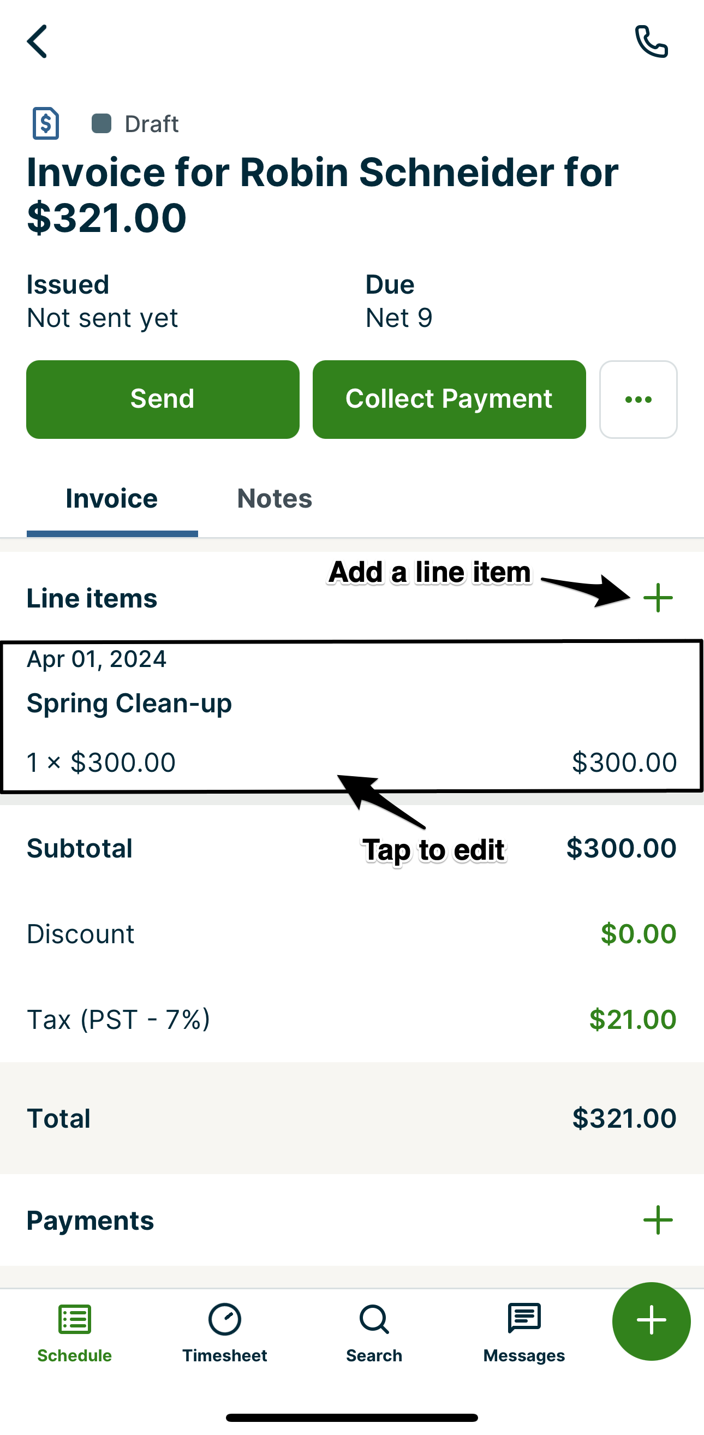Switch to the Notes tab
Image resolution: width=704 pixels, height=1435 pixels.
[x=275, y=498]
